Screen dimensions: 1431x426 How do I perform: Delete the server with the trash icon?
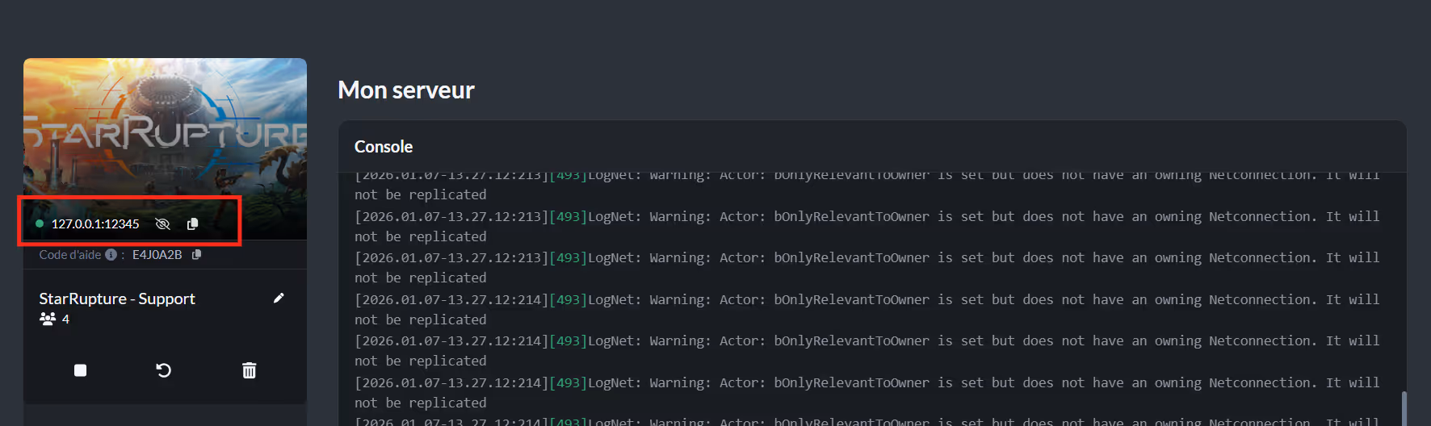coord(249,370)
